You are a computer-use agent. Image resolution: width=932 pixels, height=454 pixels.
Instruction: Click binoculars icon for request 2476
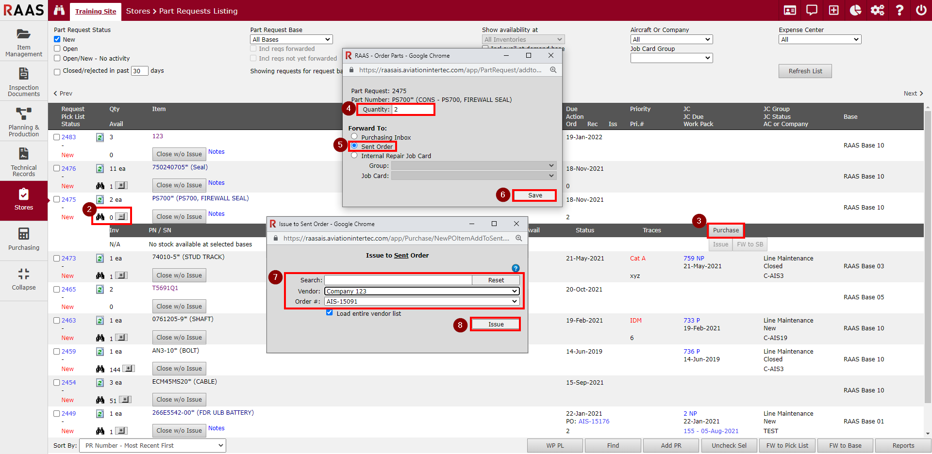100,186
